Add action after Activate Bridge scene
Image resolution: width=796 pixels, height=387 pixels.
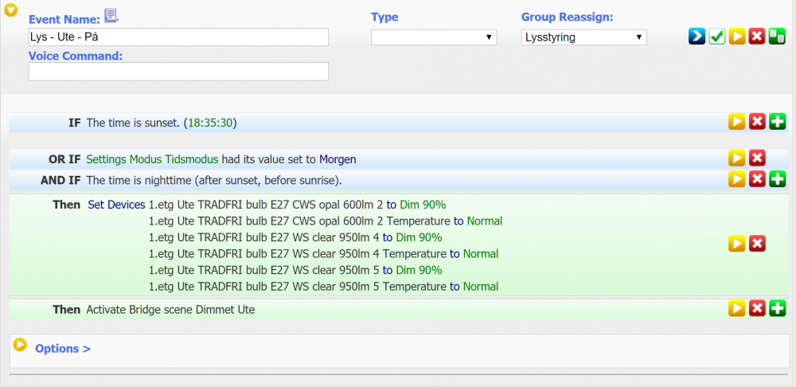[777, 308]
